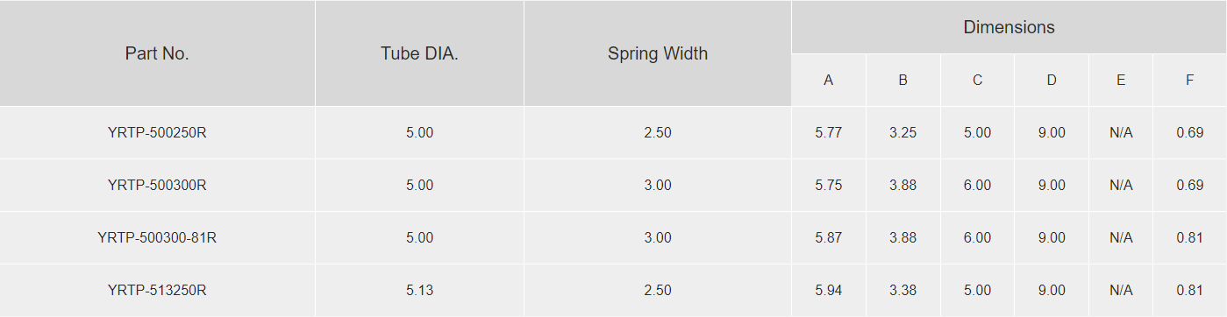Select part number YRTP-500300R

[x=157, y=186]
